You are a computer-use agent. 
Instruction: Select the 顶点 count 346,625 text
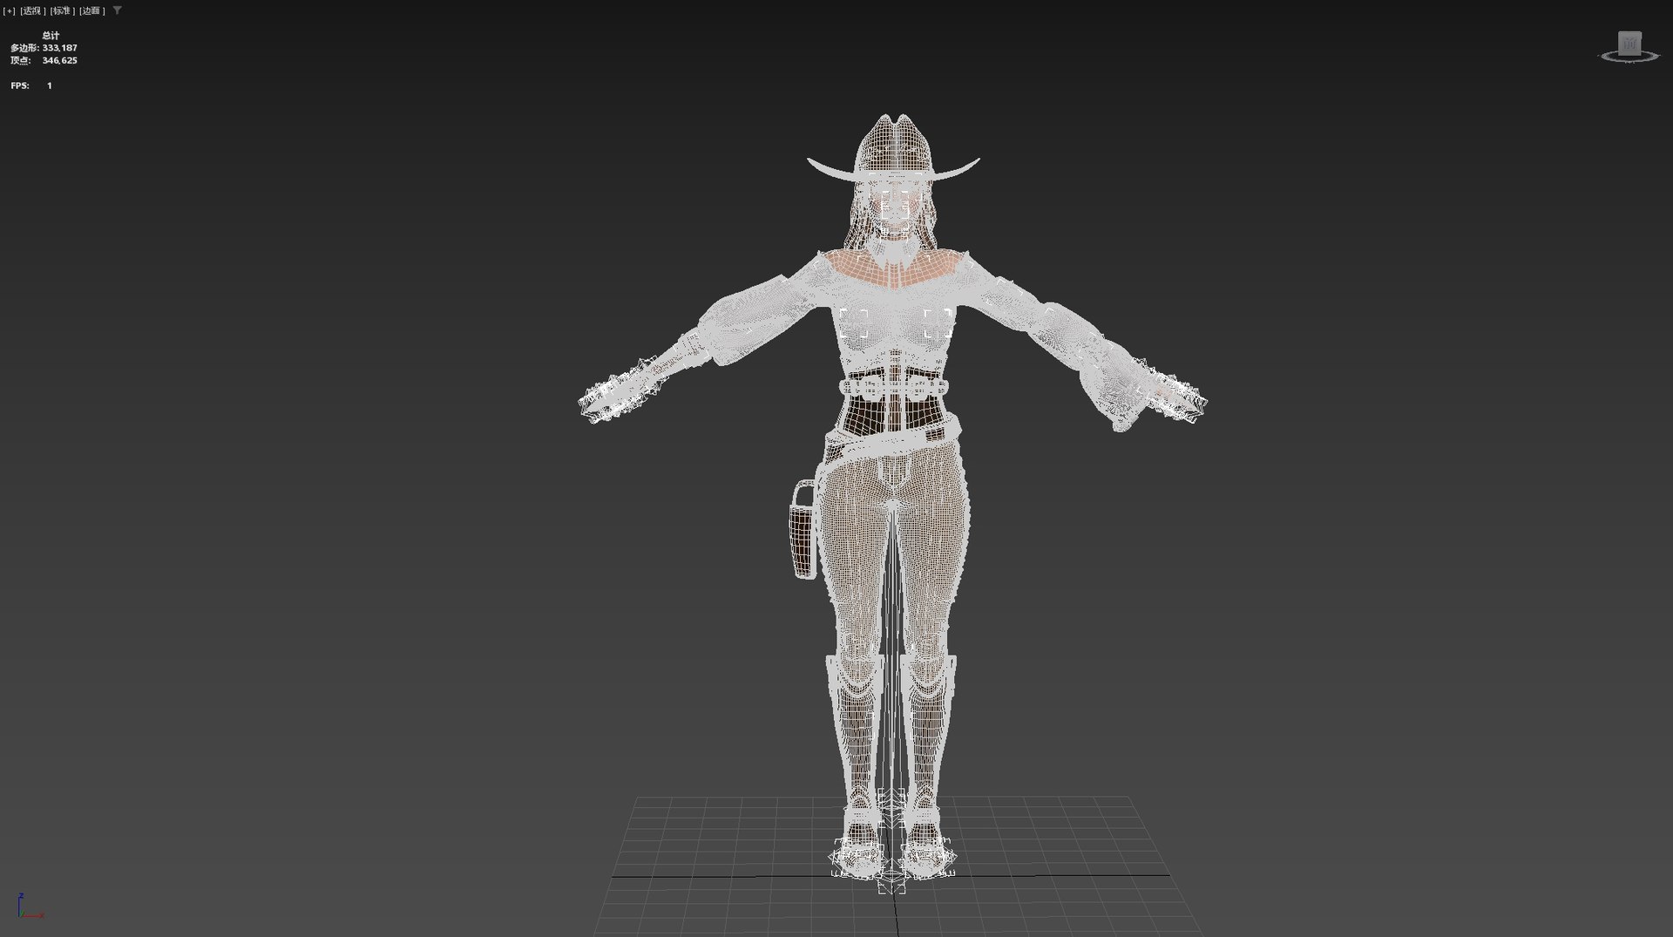59,60
